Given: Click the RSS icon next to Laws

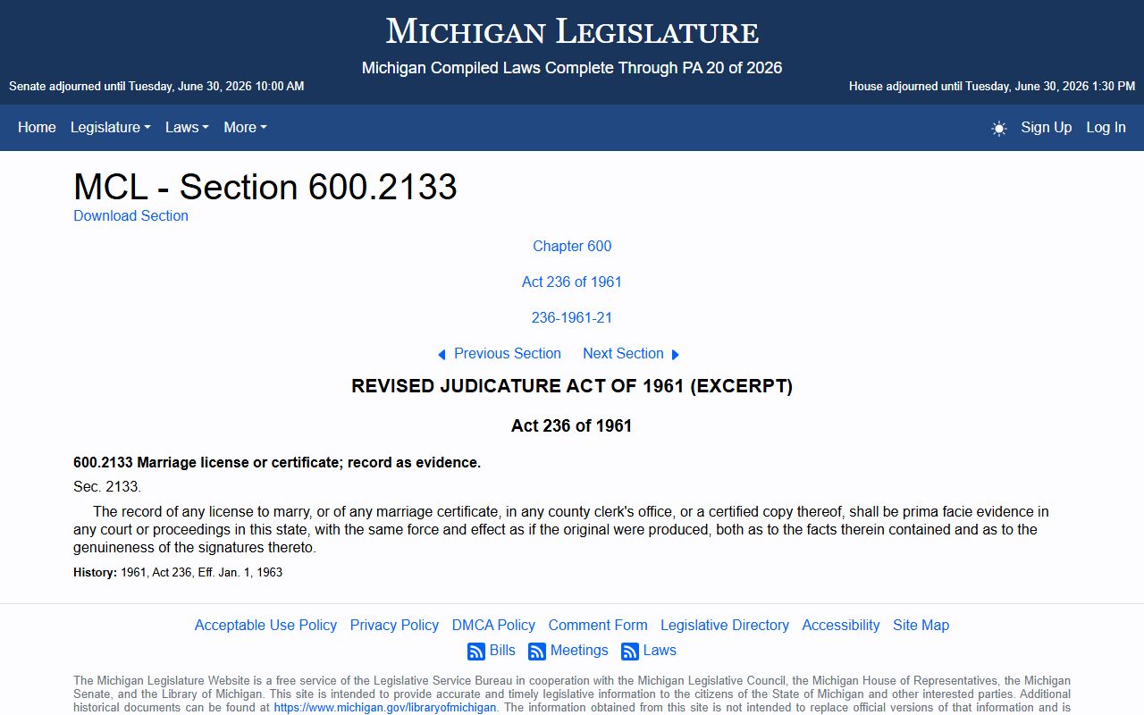Looking at the screenshot, I should 630,652.
